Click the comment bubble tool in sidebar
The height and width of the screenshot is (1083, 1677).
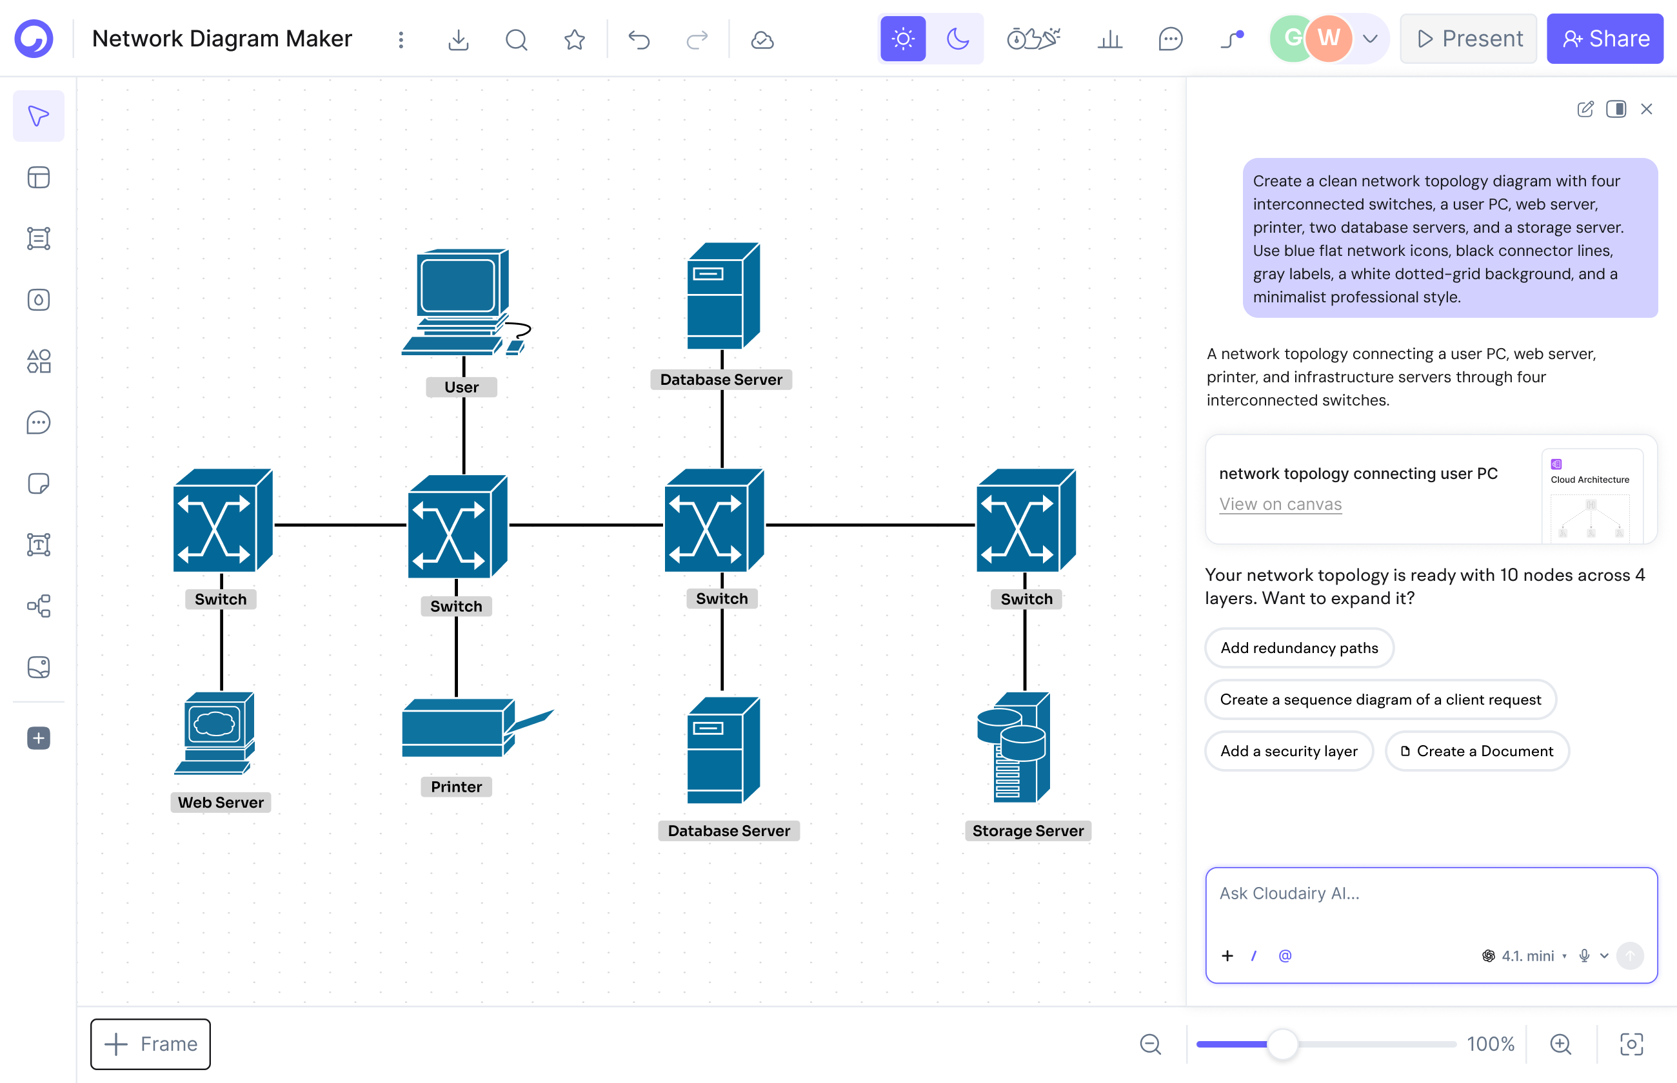coord(39,422)
